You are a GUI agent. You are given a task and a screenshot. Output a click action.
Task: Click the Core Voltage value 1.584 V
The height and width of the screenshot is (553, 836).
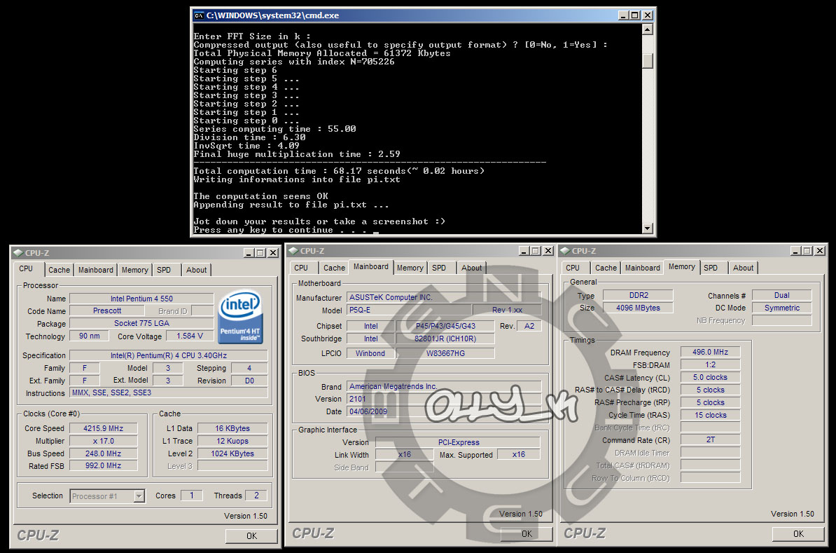coord(189,336)
